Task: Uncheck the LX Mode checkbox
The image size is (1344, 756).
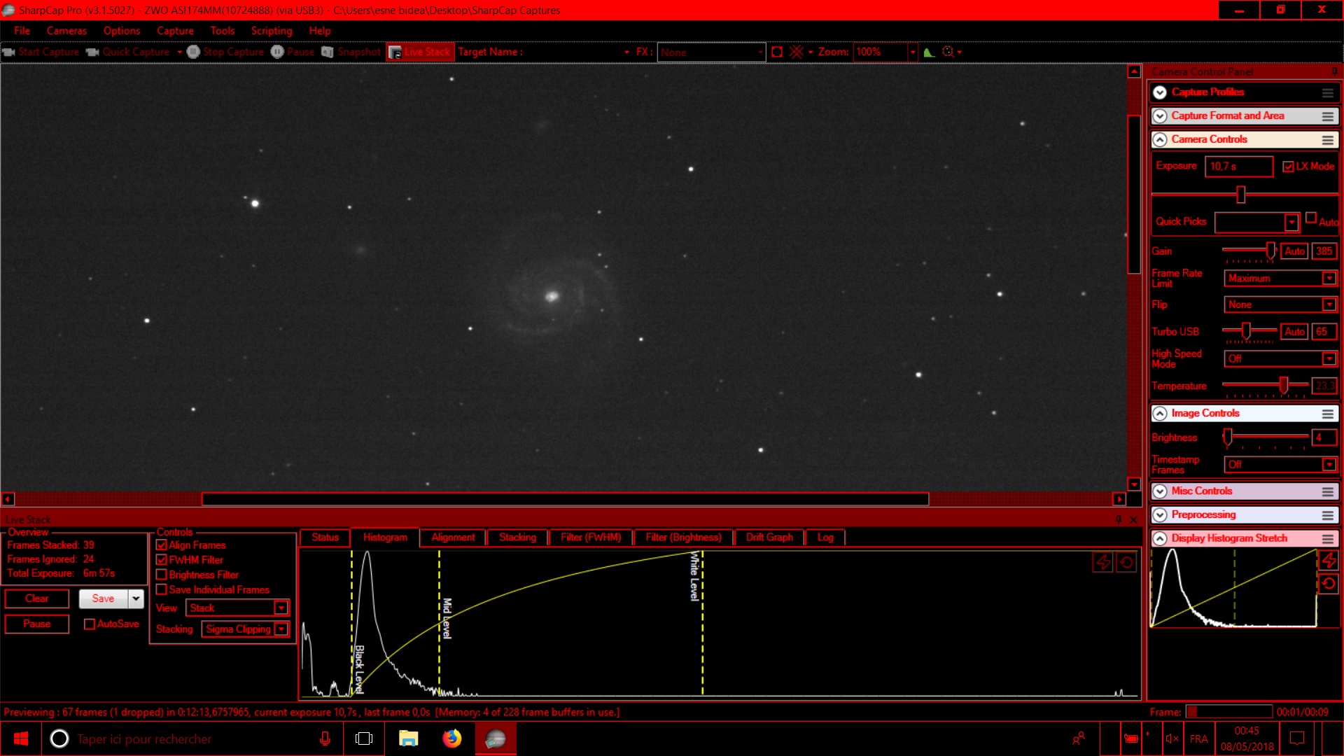Action: coord(1288,167)
